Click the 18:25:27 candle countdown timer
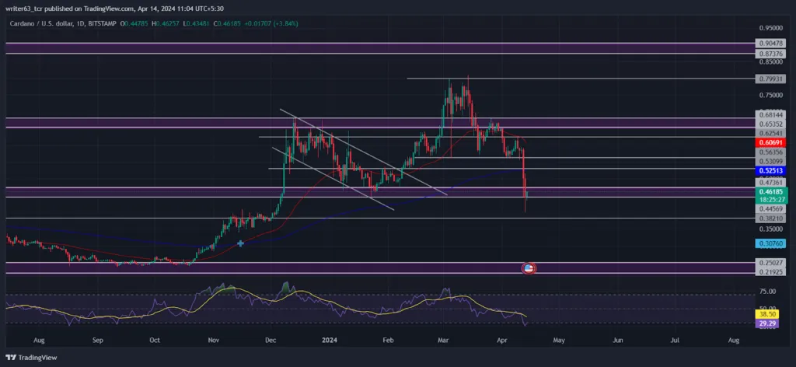 point(771,201)
